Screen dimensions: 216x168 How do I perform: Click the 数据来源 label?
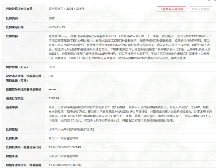[12, 156]
